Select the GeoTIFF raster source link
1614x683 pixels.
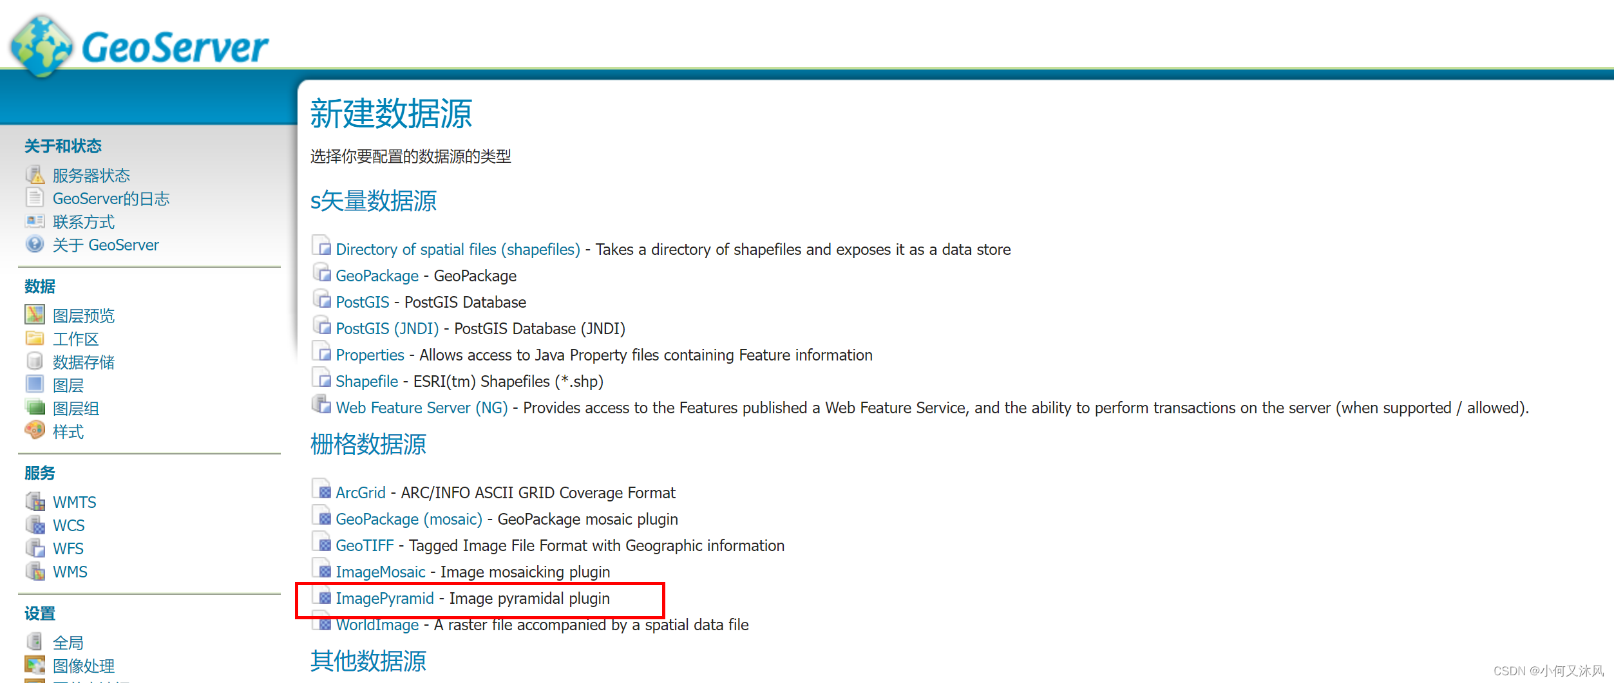click(x=365, y=546)
